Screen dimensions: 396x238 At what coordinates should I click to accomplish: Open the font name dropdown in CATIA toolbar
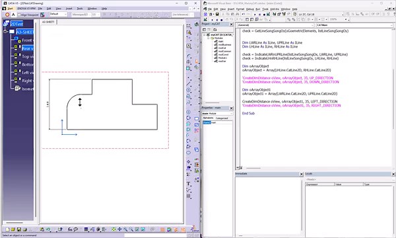coord(81,15)
